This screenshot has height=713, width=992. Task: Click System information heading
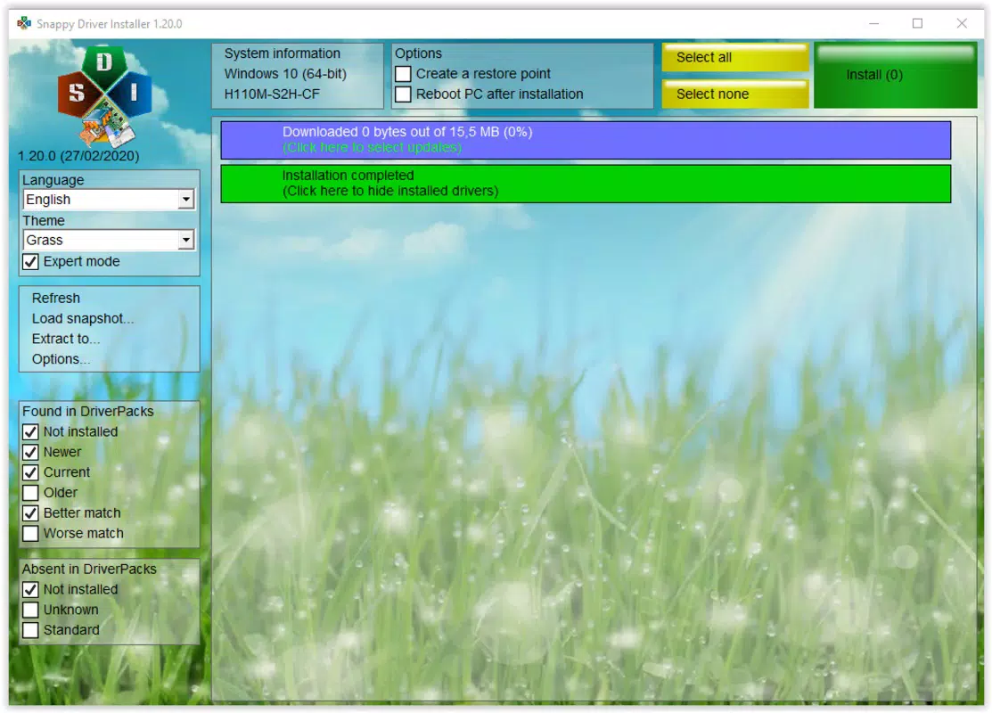(283, 53)
